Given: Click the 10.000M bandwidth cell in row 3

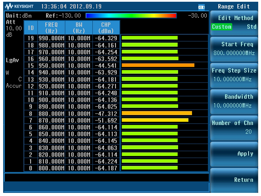Looking at the screenshot, I should click(79, 148).
